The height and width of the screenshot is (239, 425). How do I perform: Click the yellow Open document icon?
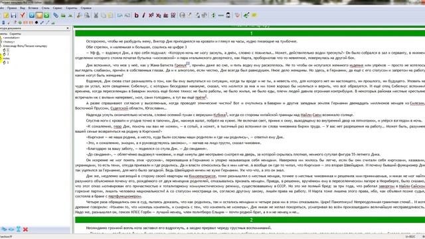[6, 15]
